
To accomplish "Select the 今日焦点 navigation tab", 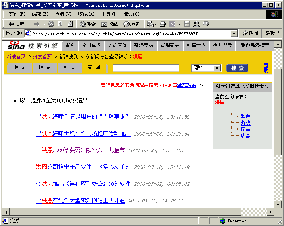I will pos(91,45).
